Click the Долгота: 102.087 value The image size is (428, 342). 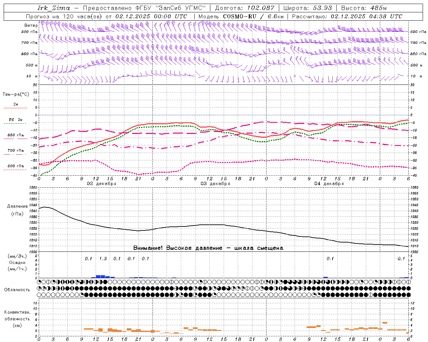pyautogui.click(x=245, y=8)
